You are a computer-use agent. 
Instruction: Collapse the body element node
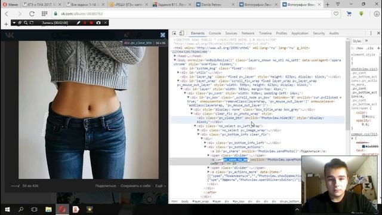[x=175, y=60]
